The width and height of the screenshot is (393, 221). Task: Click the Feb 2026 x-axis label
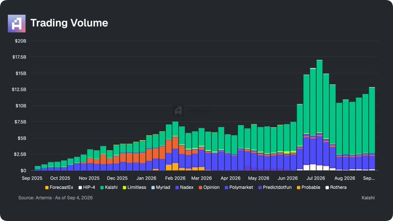[x=175, y=178]
